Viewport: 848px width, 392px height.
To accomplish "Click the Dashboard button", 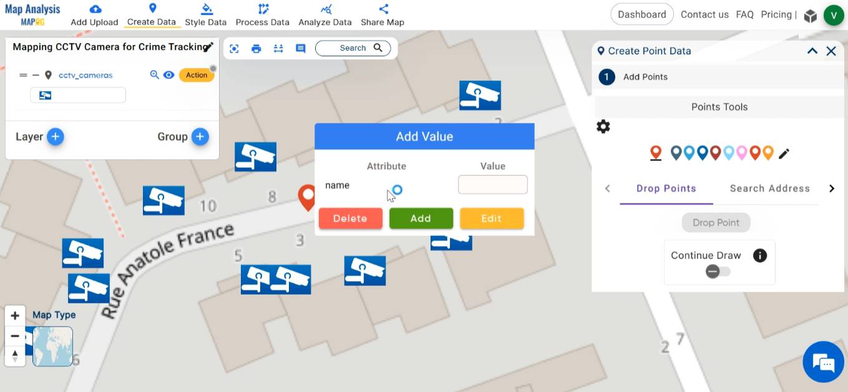I will pos(642,14).
